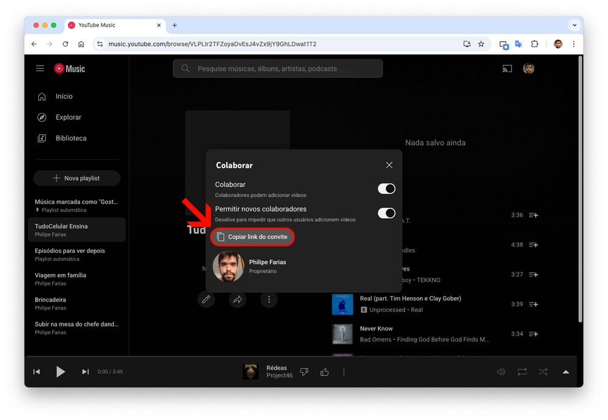
Task: Share playlist using arrow icon
Action: 237,300
